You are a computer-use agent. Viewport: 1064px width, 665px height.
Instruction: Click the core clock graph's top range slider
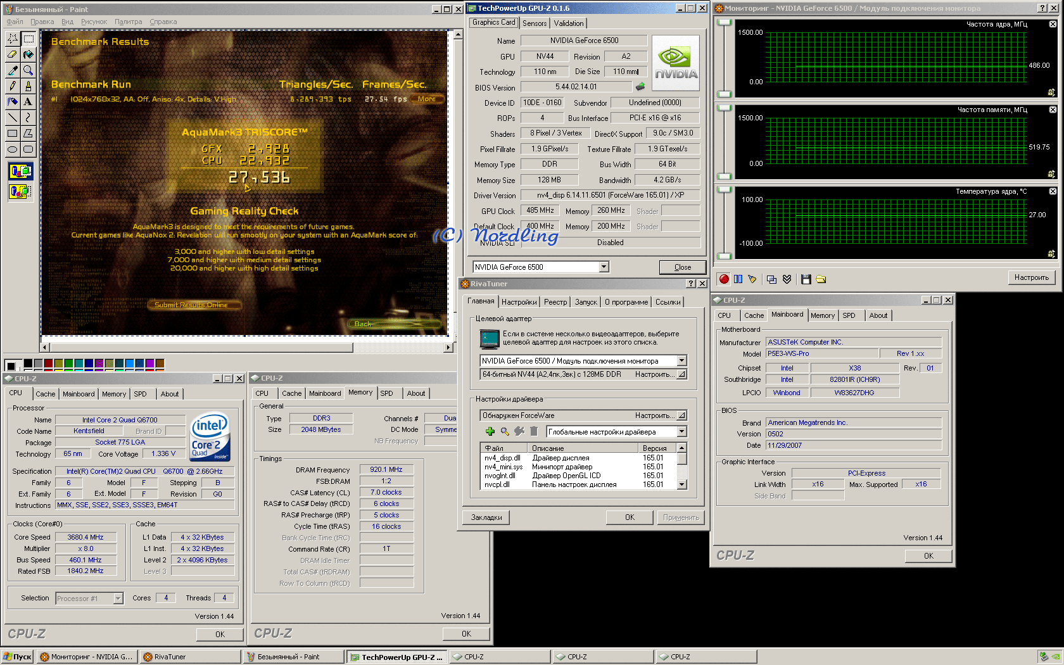[724, 22]
